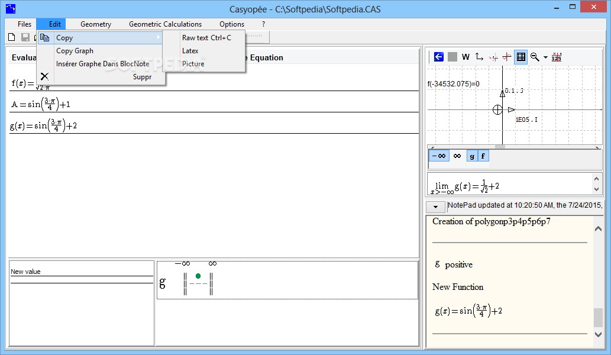Toggle the minus infinity limit button
Viewport: 611px width, 355px height.
tap(439, 156)
